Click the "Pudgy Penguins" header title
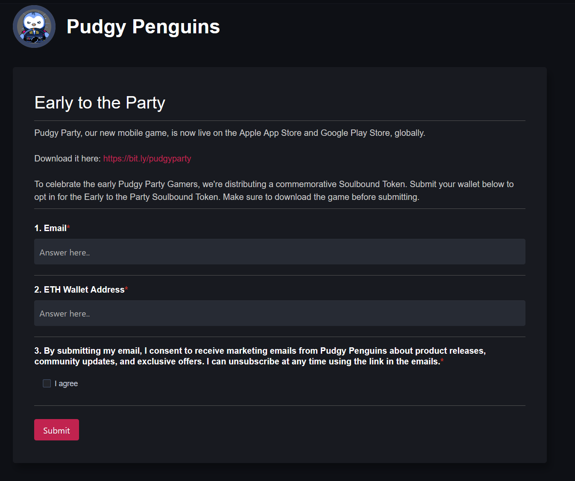This screenshot has width=575, height=481. pos(143,27)
